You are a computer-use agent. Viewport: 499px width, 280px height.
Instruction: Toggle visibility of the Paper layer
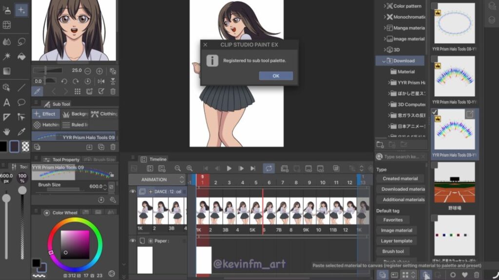133,241
